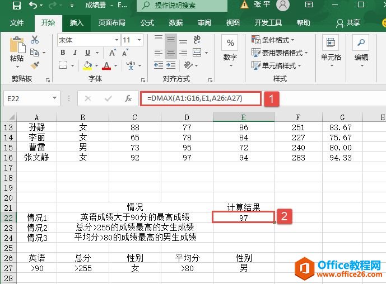
Task: Switch to the 插入 Insert tab
Action: coord(76,23)
